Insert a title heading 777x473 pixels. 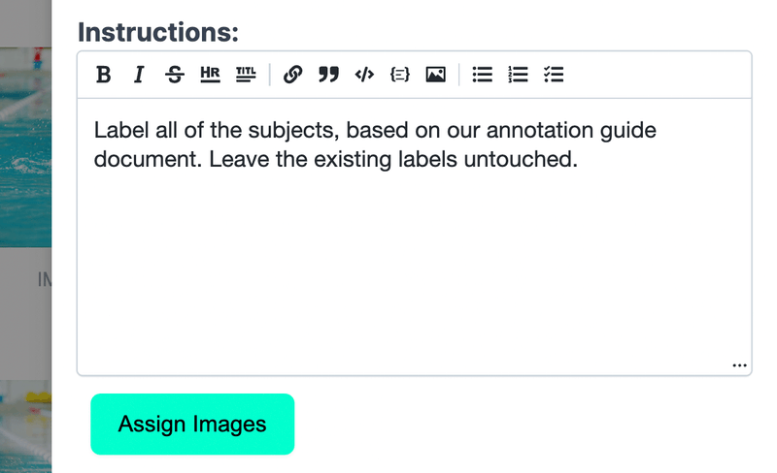(x=246, y=75)
